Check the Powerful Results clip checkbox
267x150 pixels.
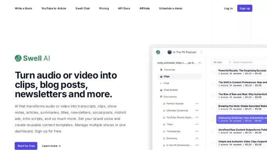point(213,72)
